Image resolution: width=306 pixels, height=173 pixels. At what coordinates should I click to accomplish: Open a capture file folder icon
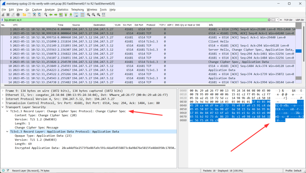click(25, 15)
